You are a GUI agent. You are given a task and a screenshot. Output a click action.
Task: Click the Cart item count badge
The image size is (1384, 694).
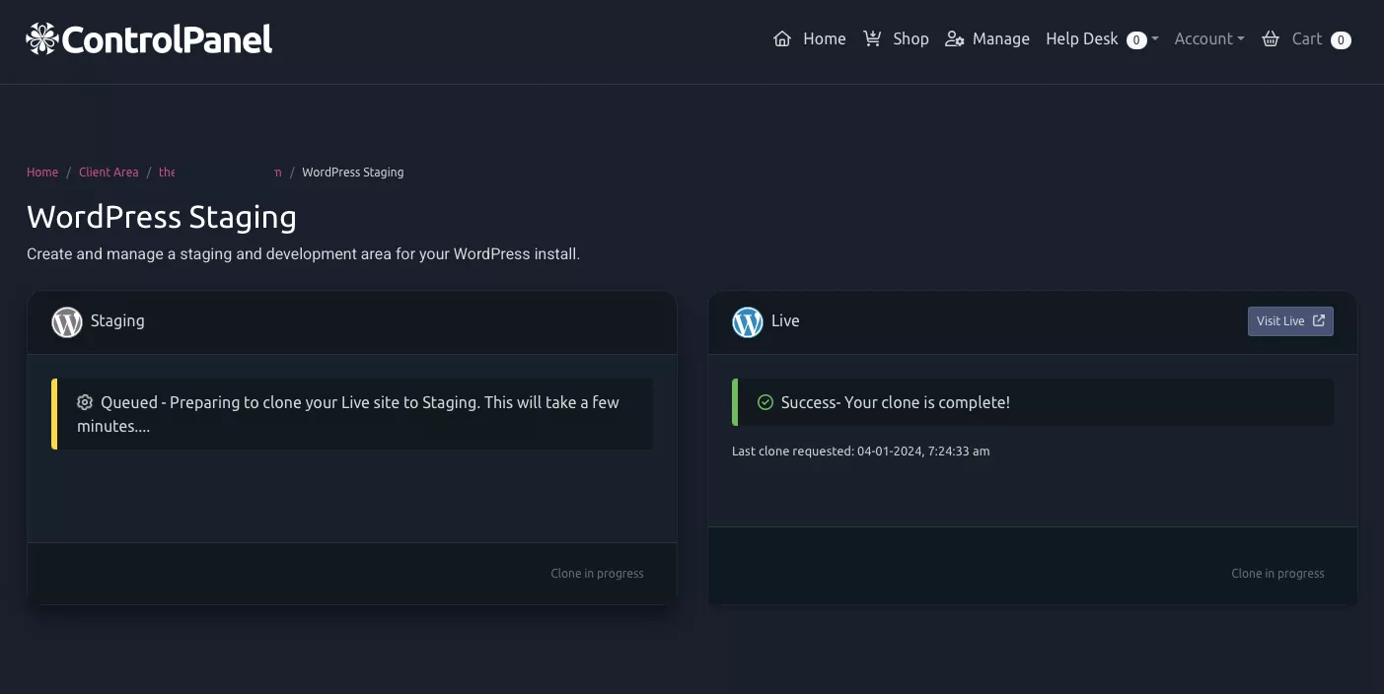pos(1341,40)
